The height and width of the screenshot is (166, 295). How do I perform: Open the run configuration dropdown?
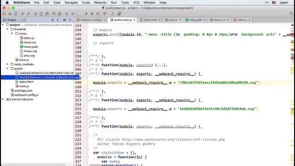(80, 14)
